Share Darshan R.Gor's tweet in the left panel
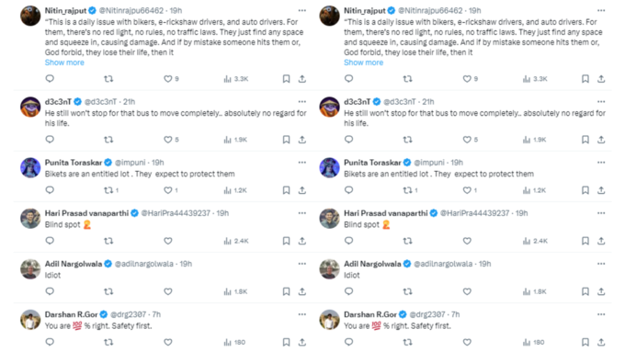625x352 pixels. (302, 342)
